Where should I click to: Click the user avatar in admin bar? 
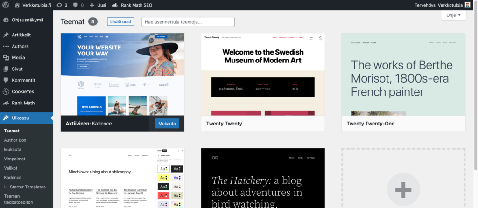click(468, 5)
